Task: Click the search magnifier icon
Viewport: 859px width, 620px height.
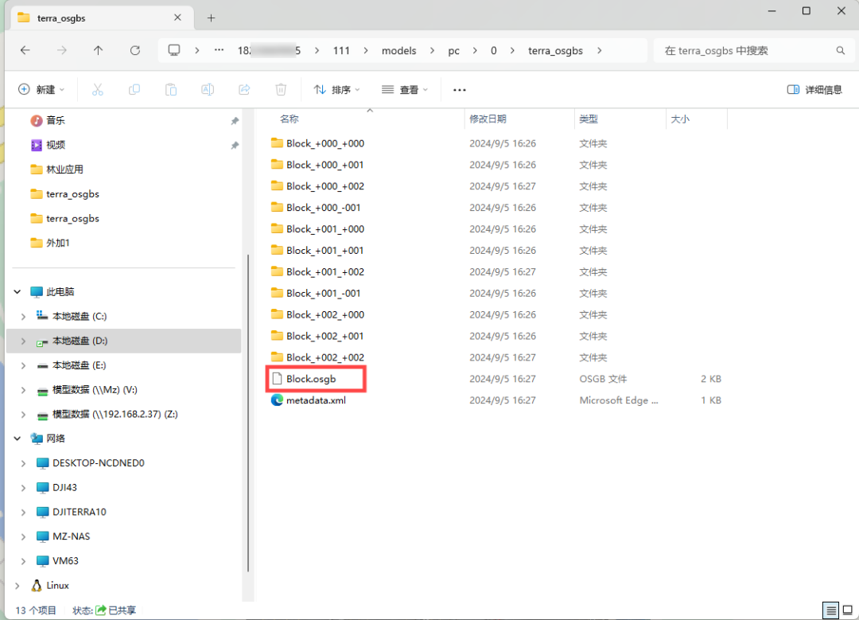Action: 841,50
